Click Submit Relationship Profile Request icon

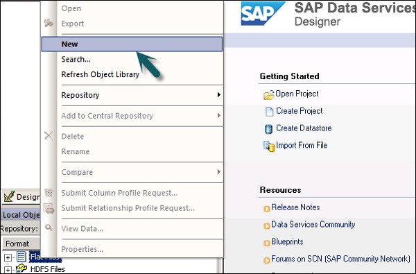49,208
